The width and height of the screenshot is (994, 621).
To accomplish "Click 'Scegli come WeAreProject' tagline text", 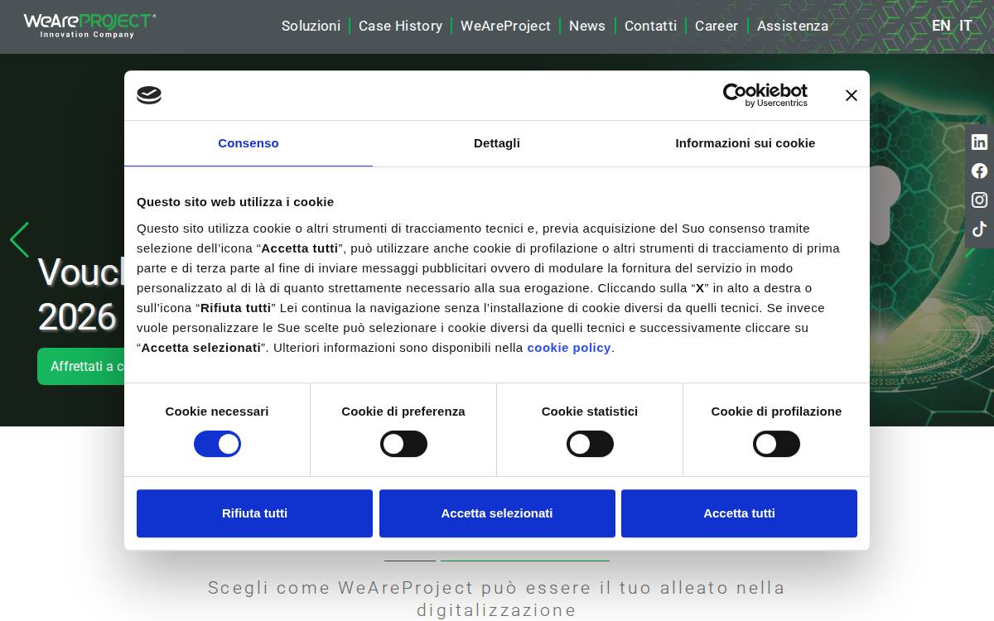I will click(497, 599).
